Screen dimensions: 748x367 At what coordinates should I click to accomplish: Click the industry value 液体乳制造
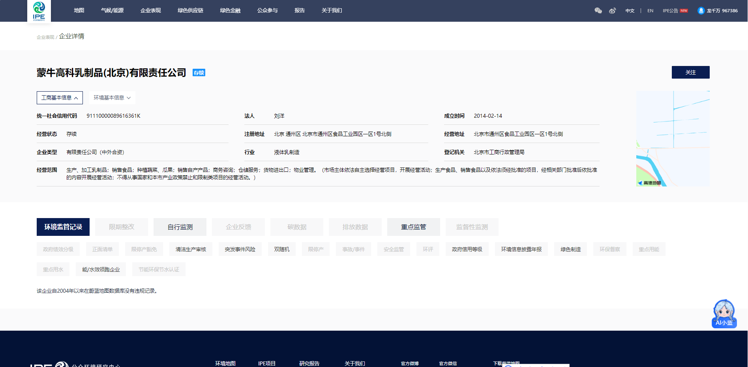coord(287,152)
